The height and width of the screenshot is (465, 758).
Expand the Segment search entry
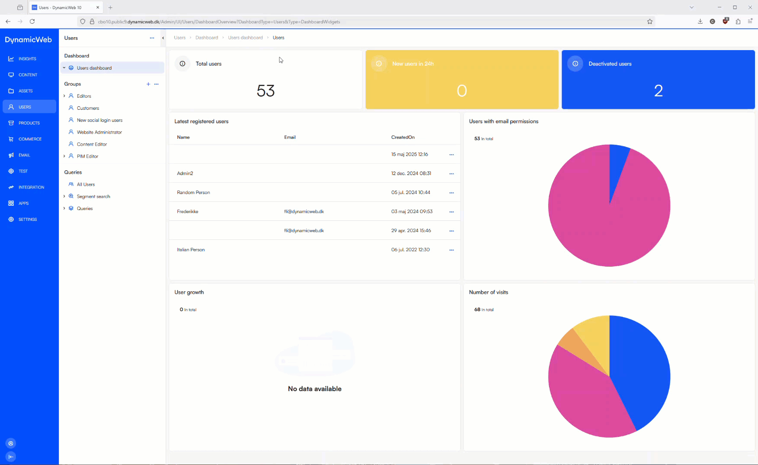coord(64,196)
